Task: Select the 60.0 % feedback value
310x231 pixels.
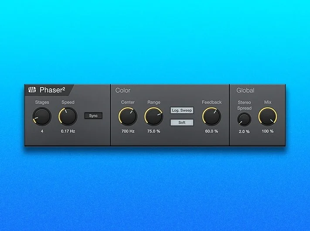Action: tap(211, 131)
